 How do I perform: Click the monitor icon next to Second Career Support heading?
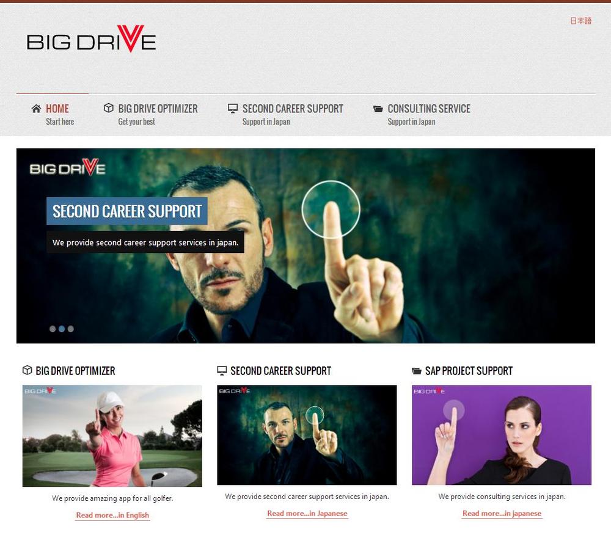[x=222, y=370]
